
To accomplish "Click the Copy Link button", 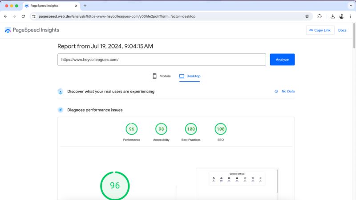I will (320, 30).
